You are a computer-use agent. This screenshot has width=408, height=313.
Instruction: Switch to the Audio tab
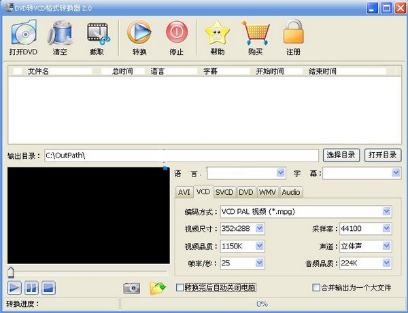(x=291, y=192)
